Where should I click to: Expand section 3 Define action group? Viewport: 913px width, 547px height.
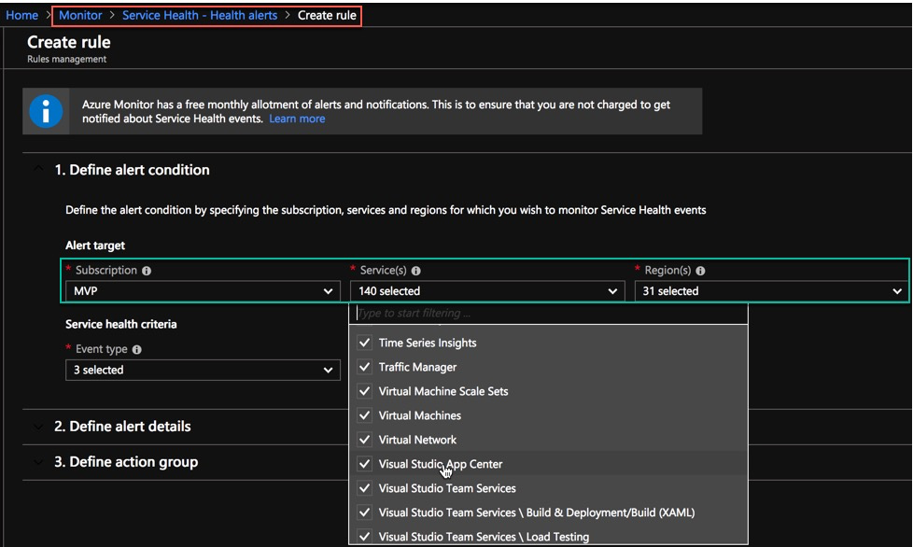click(126, 462)
